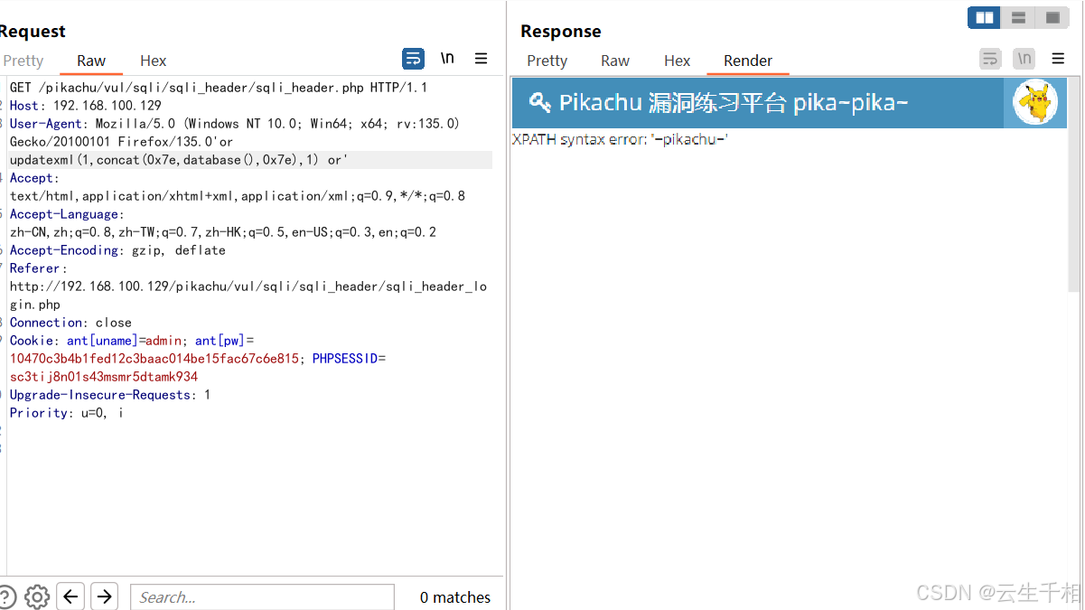The width and height of the screenshot is (1085, 610).
Task: Focus the Search input field
Action: (x=262, y=596)
